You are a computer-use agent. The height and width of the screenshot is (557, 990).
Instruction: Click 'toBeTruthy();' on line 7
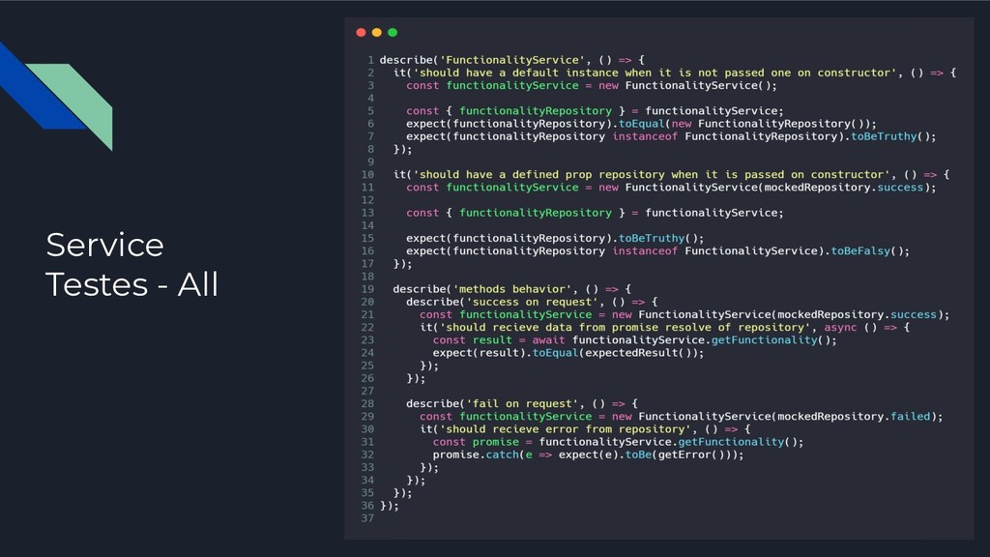tap(893, 136)
